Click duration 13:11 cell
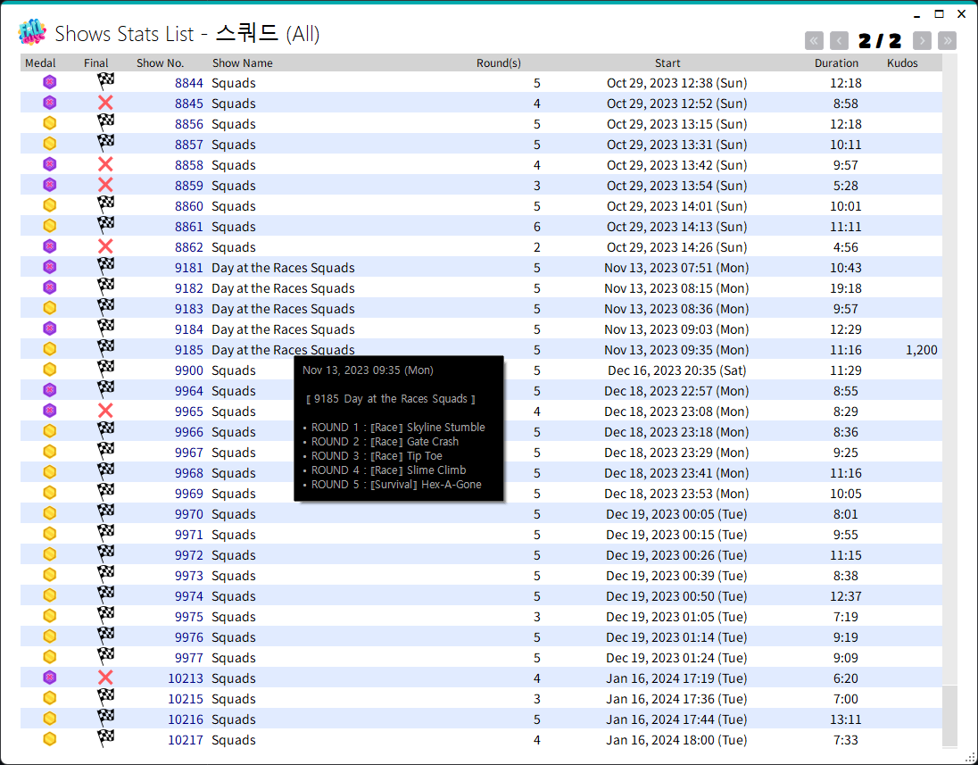Screen dimensions: 978x765 click(x=846, y=719)
